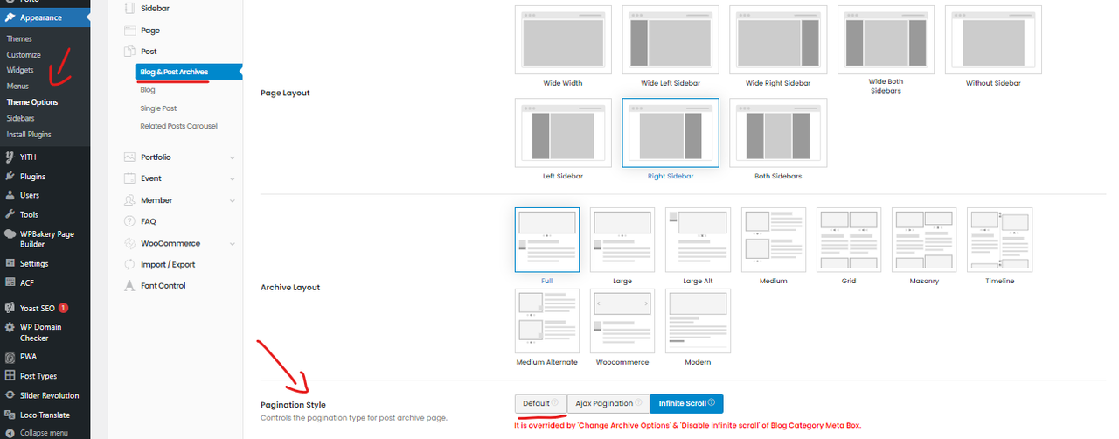This screenshot has height=439, width=1119.
Task: Click the Users person icon
Action: pyautogui.click(x=10, y=196)
